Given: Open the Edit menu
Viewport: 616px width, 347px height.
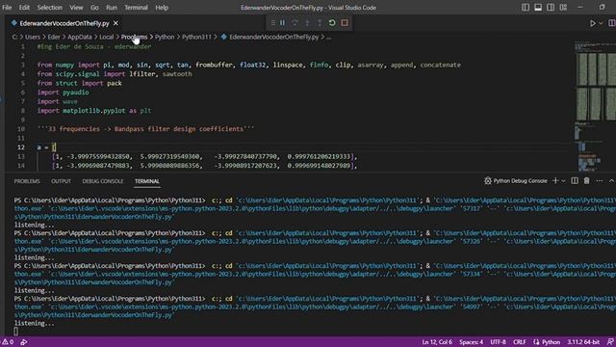Looking at the screenshot, I should click(24, 8).
